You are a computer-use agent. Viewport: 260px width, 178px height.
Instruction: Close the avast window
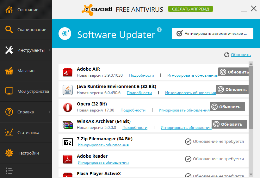tap(254, 8)
